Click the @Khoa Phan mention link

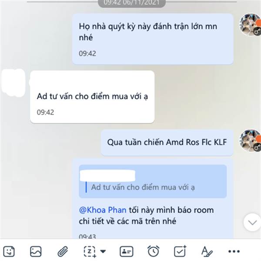point(103,210)
